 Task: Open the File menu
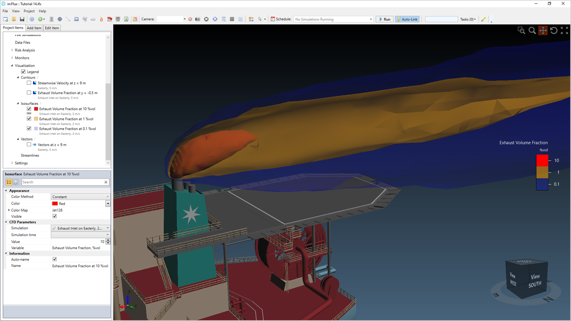5,11
